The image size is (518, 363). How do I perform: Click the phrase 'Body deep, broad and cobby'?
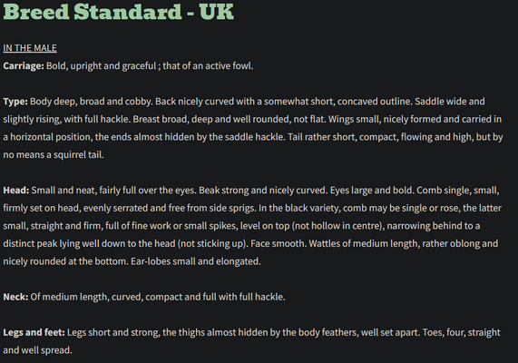click(x=91, y=102)
